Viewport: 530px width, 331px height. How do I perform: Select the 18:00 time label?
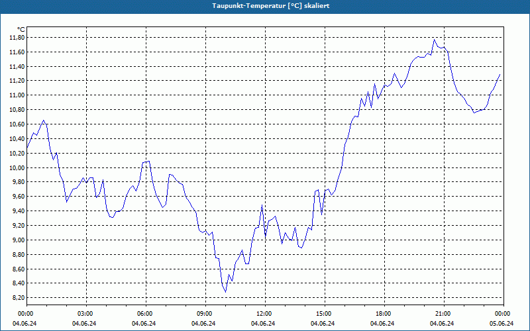[x=384, y=314]
